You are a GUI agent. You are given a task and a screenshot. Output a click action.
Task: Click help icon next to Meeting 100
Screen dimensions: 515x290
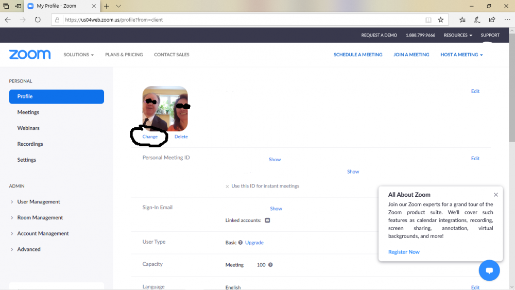[x=270, y=265]
